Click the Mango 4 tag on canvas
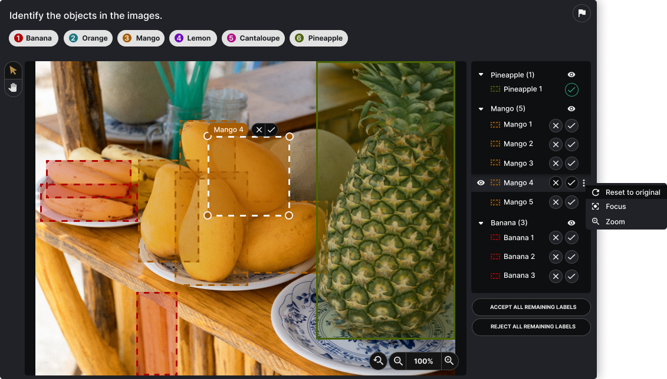Viewport: 667px width, 379px height. [x=228, y=130]
